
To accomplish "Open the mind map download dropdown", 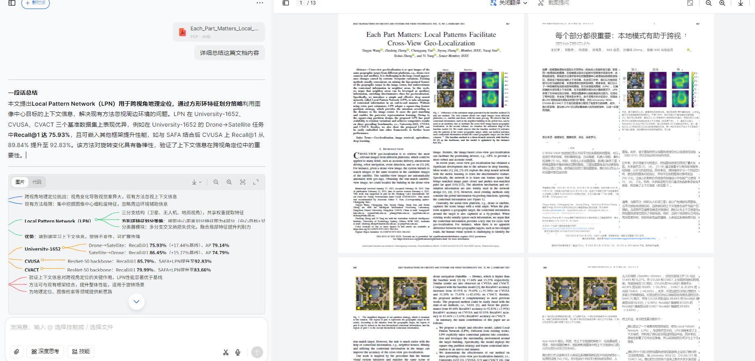I will (x=197, y=182).
